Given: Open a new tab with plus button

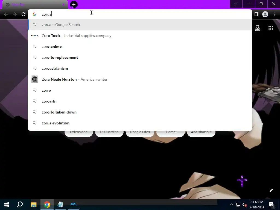Looking at the screenshot, I should (x=74, y=5).
